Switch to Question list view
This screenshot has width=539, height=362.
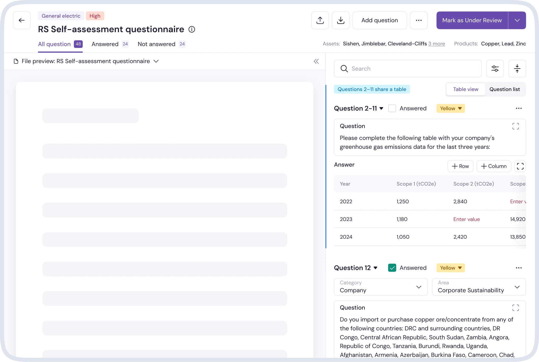coord(505,89)
